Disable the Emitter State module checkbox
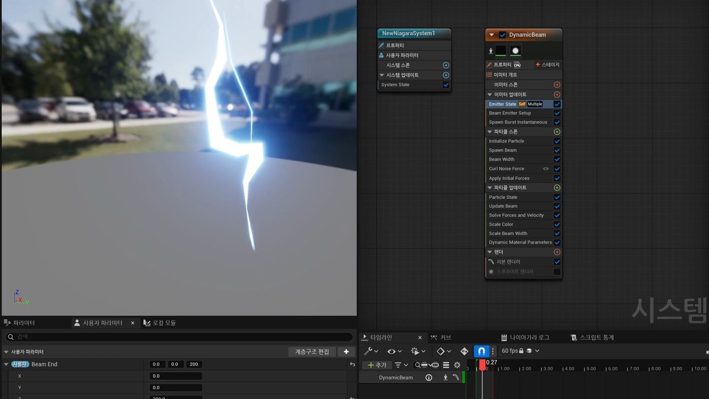The width and height of the screenshot is (709, 399). 557,104
